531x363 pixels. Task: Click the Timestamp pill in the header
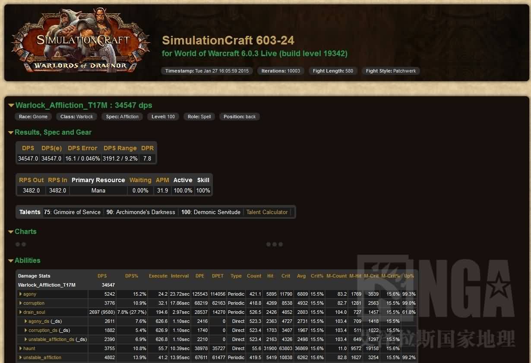click(x=207, y=71)
